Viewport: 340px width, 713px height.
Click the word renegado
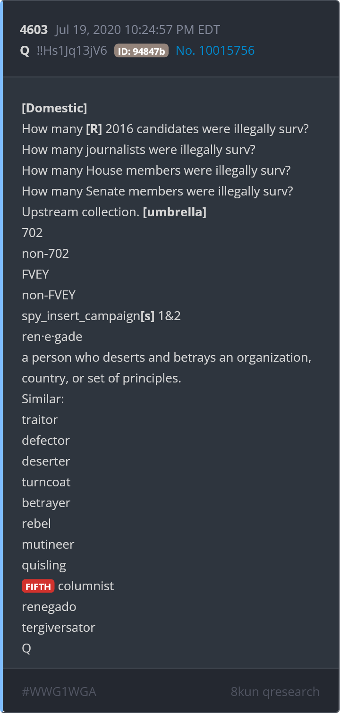pyautogui.click(x=49, y=607)
